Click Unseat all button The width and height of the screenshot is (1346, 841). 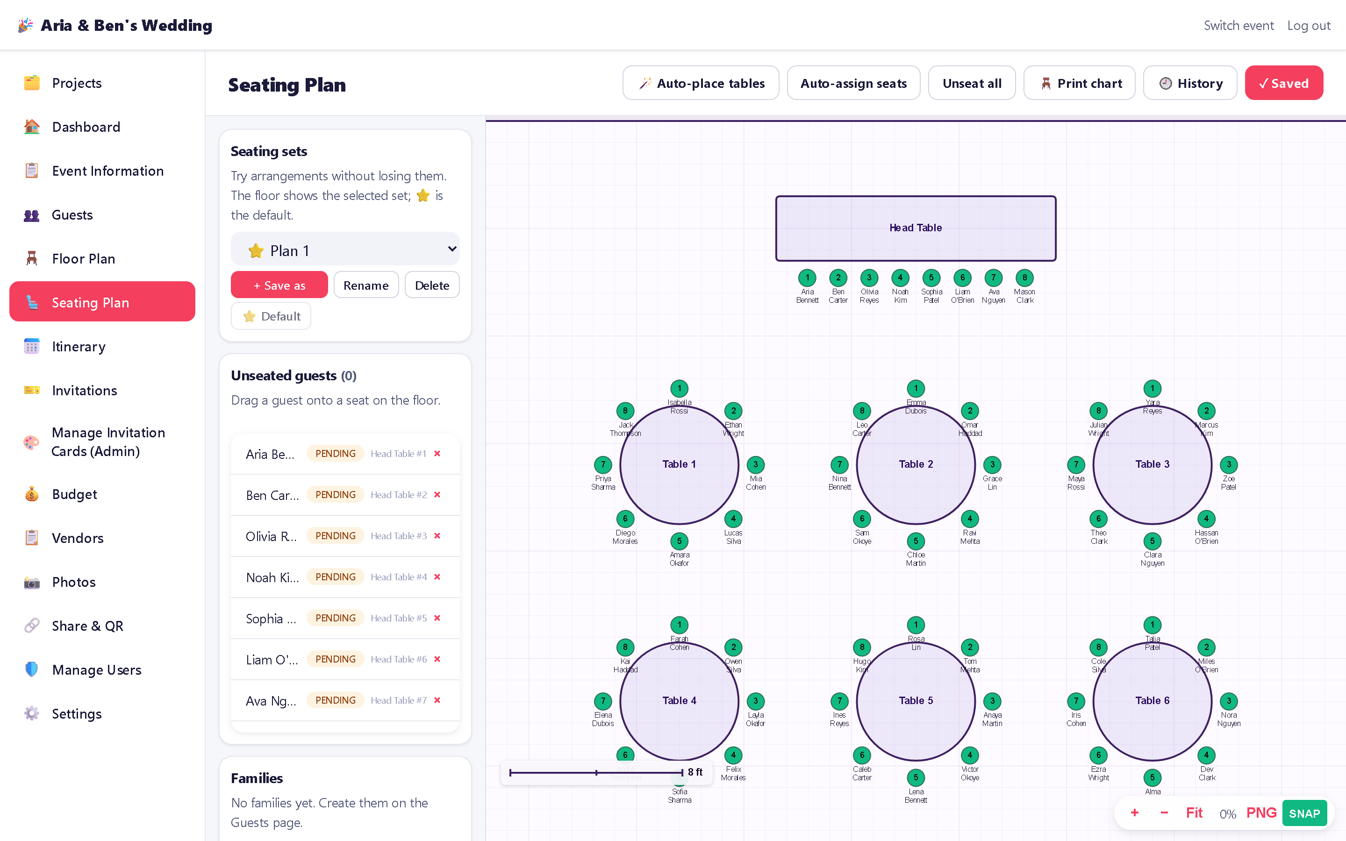point(972,83)
